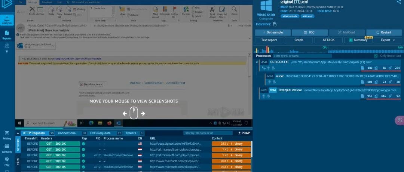This screenshot has width=404, height=172.
Task: Open Contacts from the sidebar
Action: 7,148
